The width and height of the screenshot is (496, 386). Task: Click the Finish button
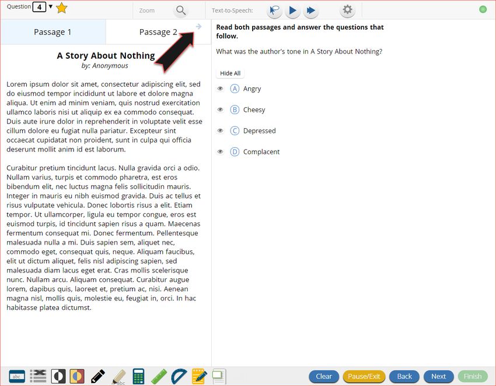tap(473, 376)
